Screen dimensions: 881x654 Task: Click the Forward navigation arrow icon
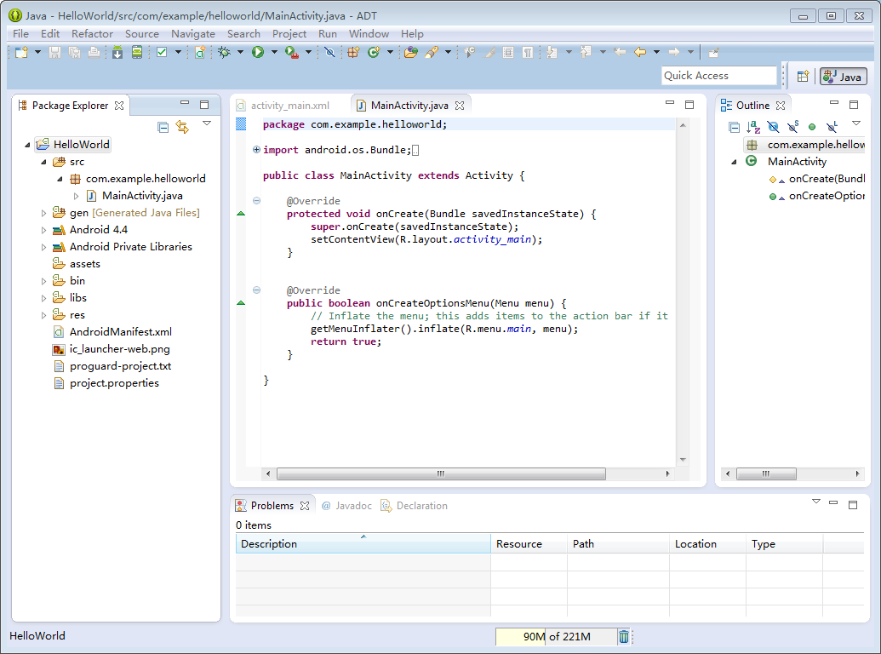(673, 52)
